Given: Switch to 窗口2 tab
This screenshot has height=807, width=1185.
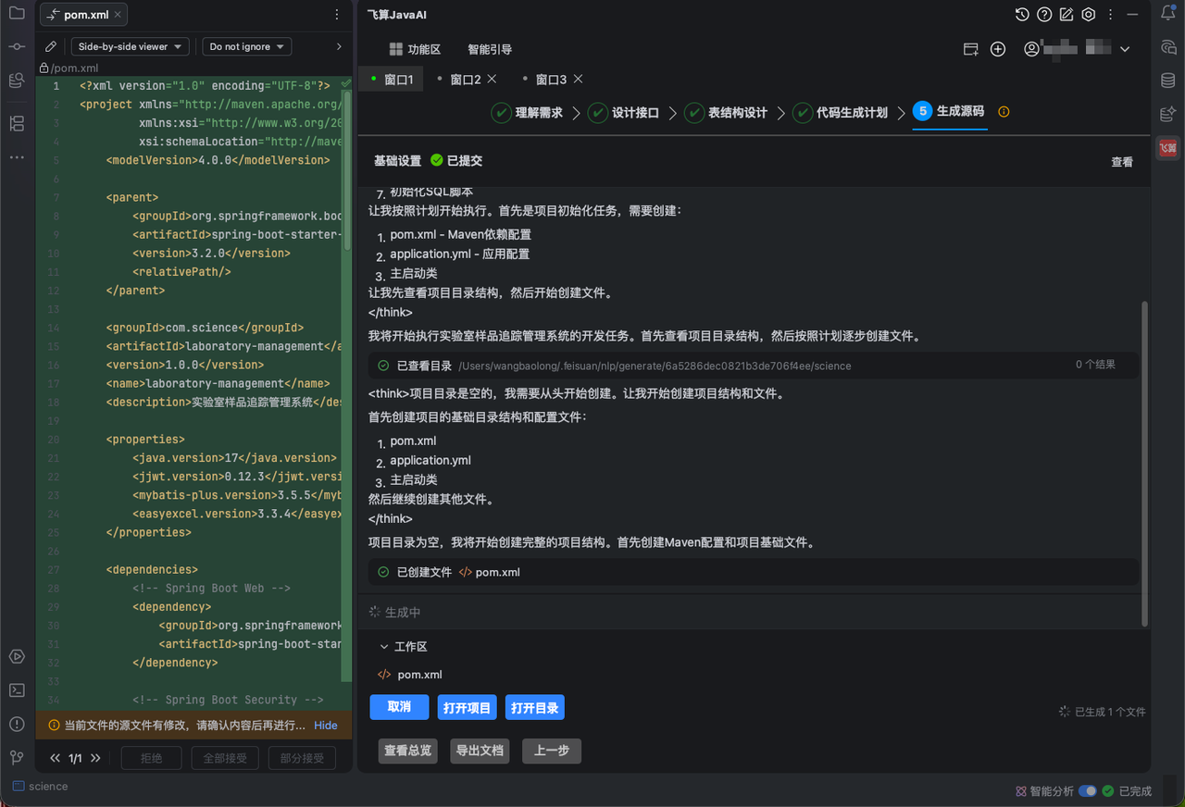Looking at the screenshot, I should pos(466,80).
